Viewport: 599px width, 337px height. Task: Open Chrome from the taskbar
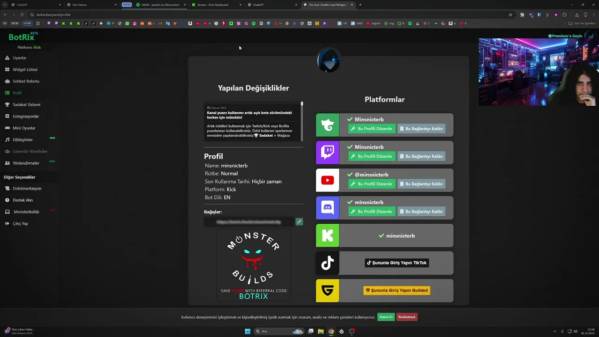(x=331, y=331)
